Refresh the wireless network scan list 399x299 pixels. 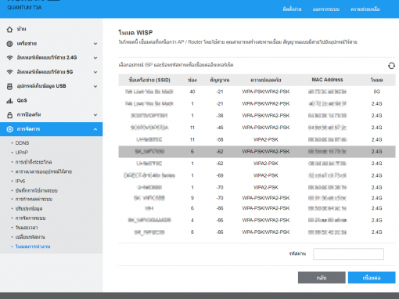point(391,66)
